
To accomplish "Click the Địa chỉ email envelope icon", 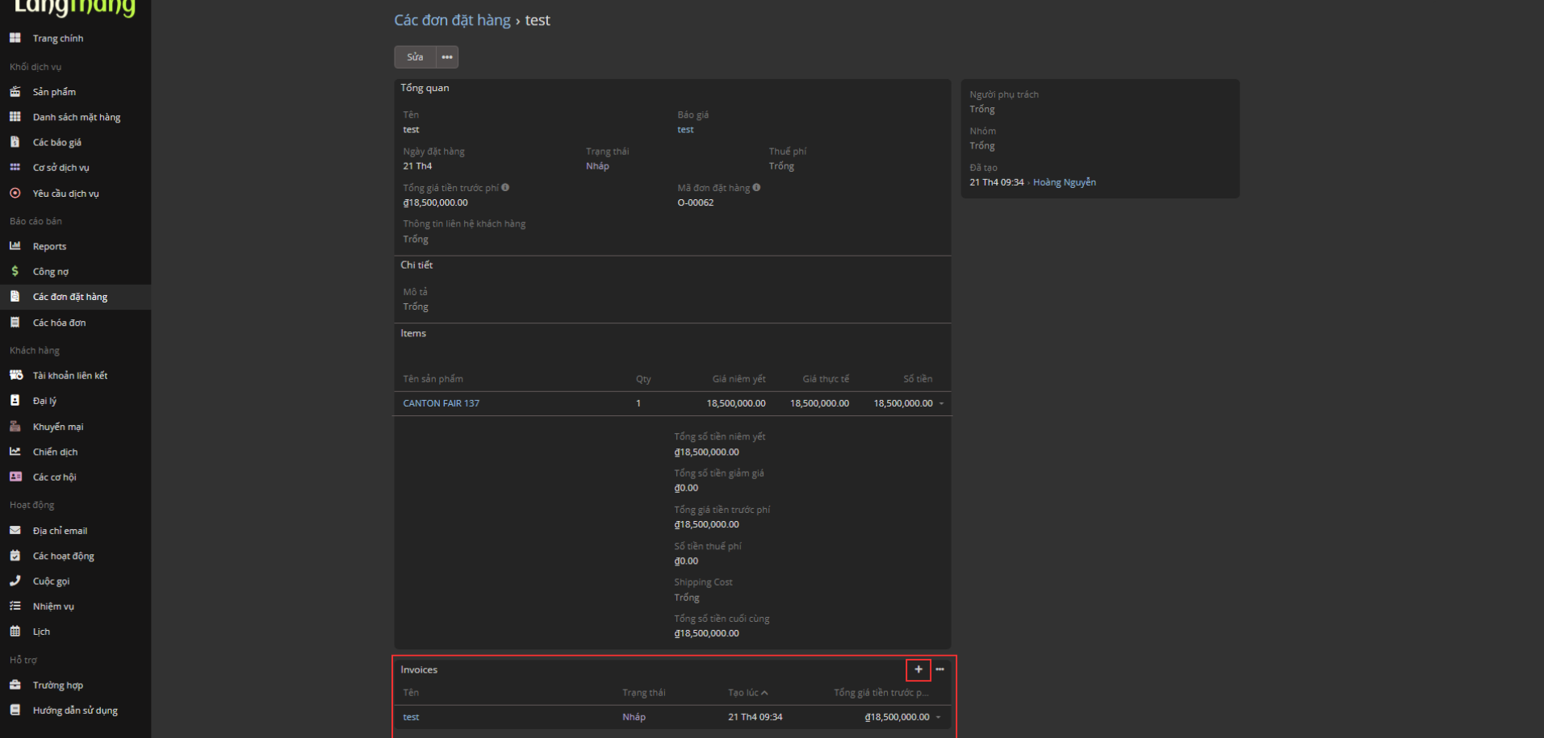I will pyautogui.click(x=15, y=531).
